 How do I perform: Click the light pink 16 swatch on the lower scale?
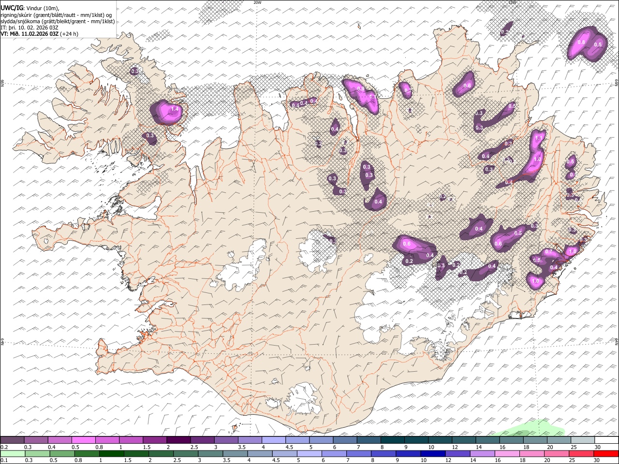coord(507,454)
